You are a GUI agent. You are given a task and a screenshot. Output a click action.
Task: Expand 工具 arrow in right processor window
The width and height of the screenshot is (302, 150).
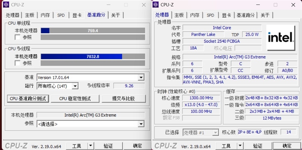240,146
